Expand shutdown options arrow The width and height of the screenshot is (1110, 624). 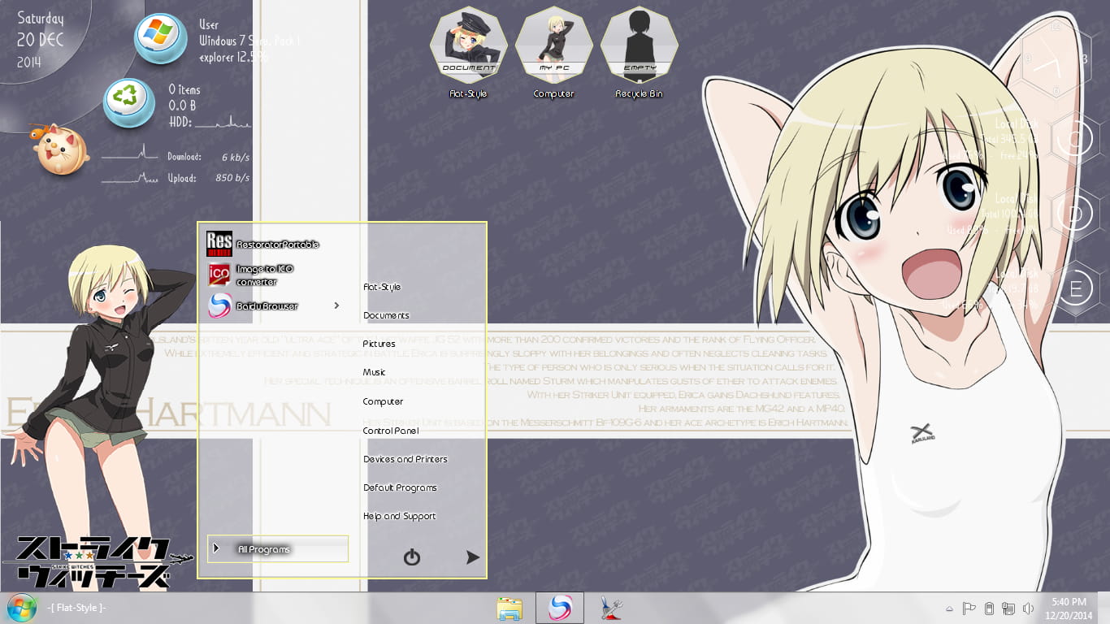473,557
